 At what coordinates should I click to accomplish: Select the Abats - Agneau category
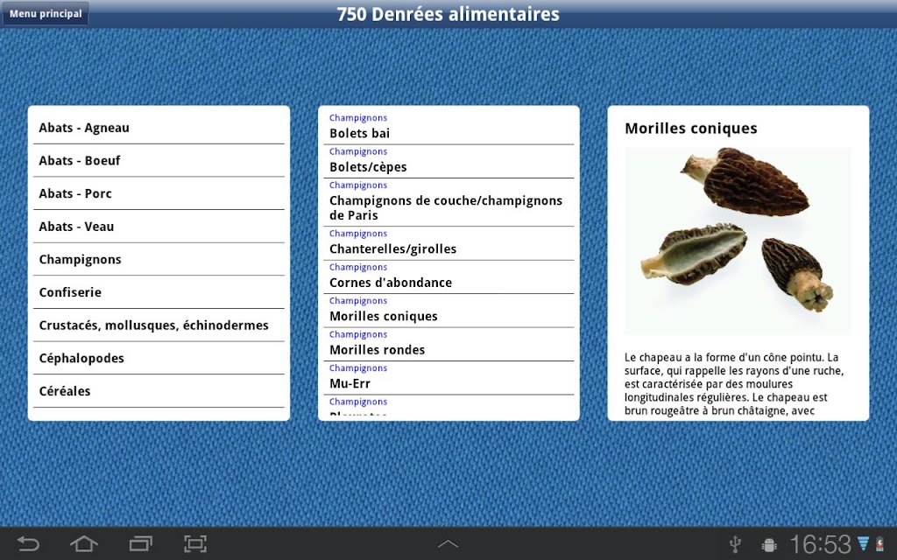(159, 128)
